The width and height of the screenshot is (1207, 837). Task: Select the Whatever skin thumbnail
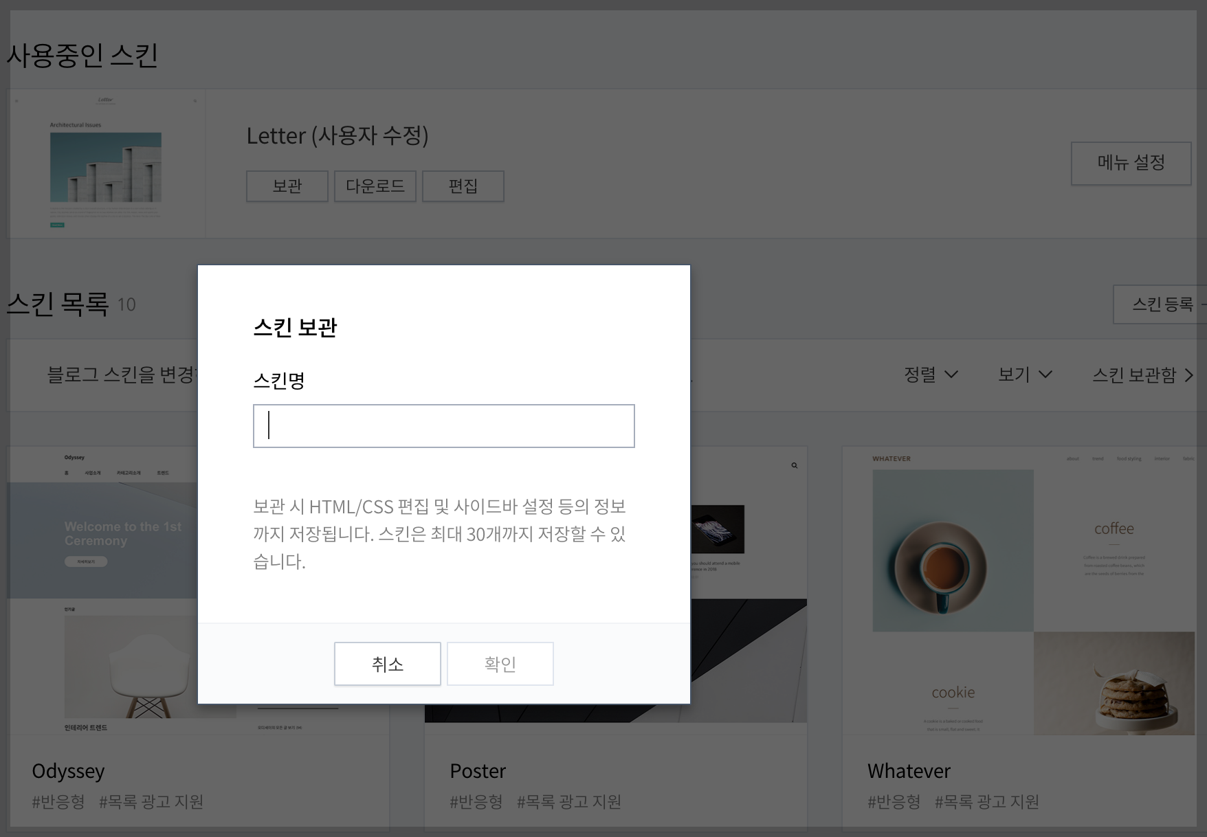coord(1024,591)
